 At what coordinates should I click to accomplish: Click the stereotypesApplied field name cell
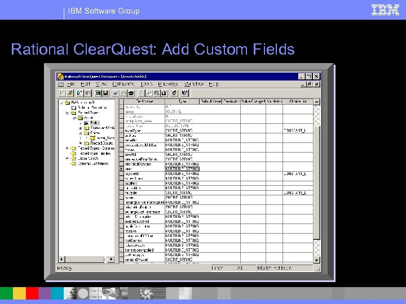[x=144, y=250]
